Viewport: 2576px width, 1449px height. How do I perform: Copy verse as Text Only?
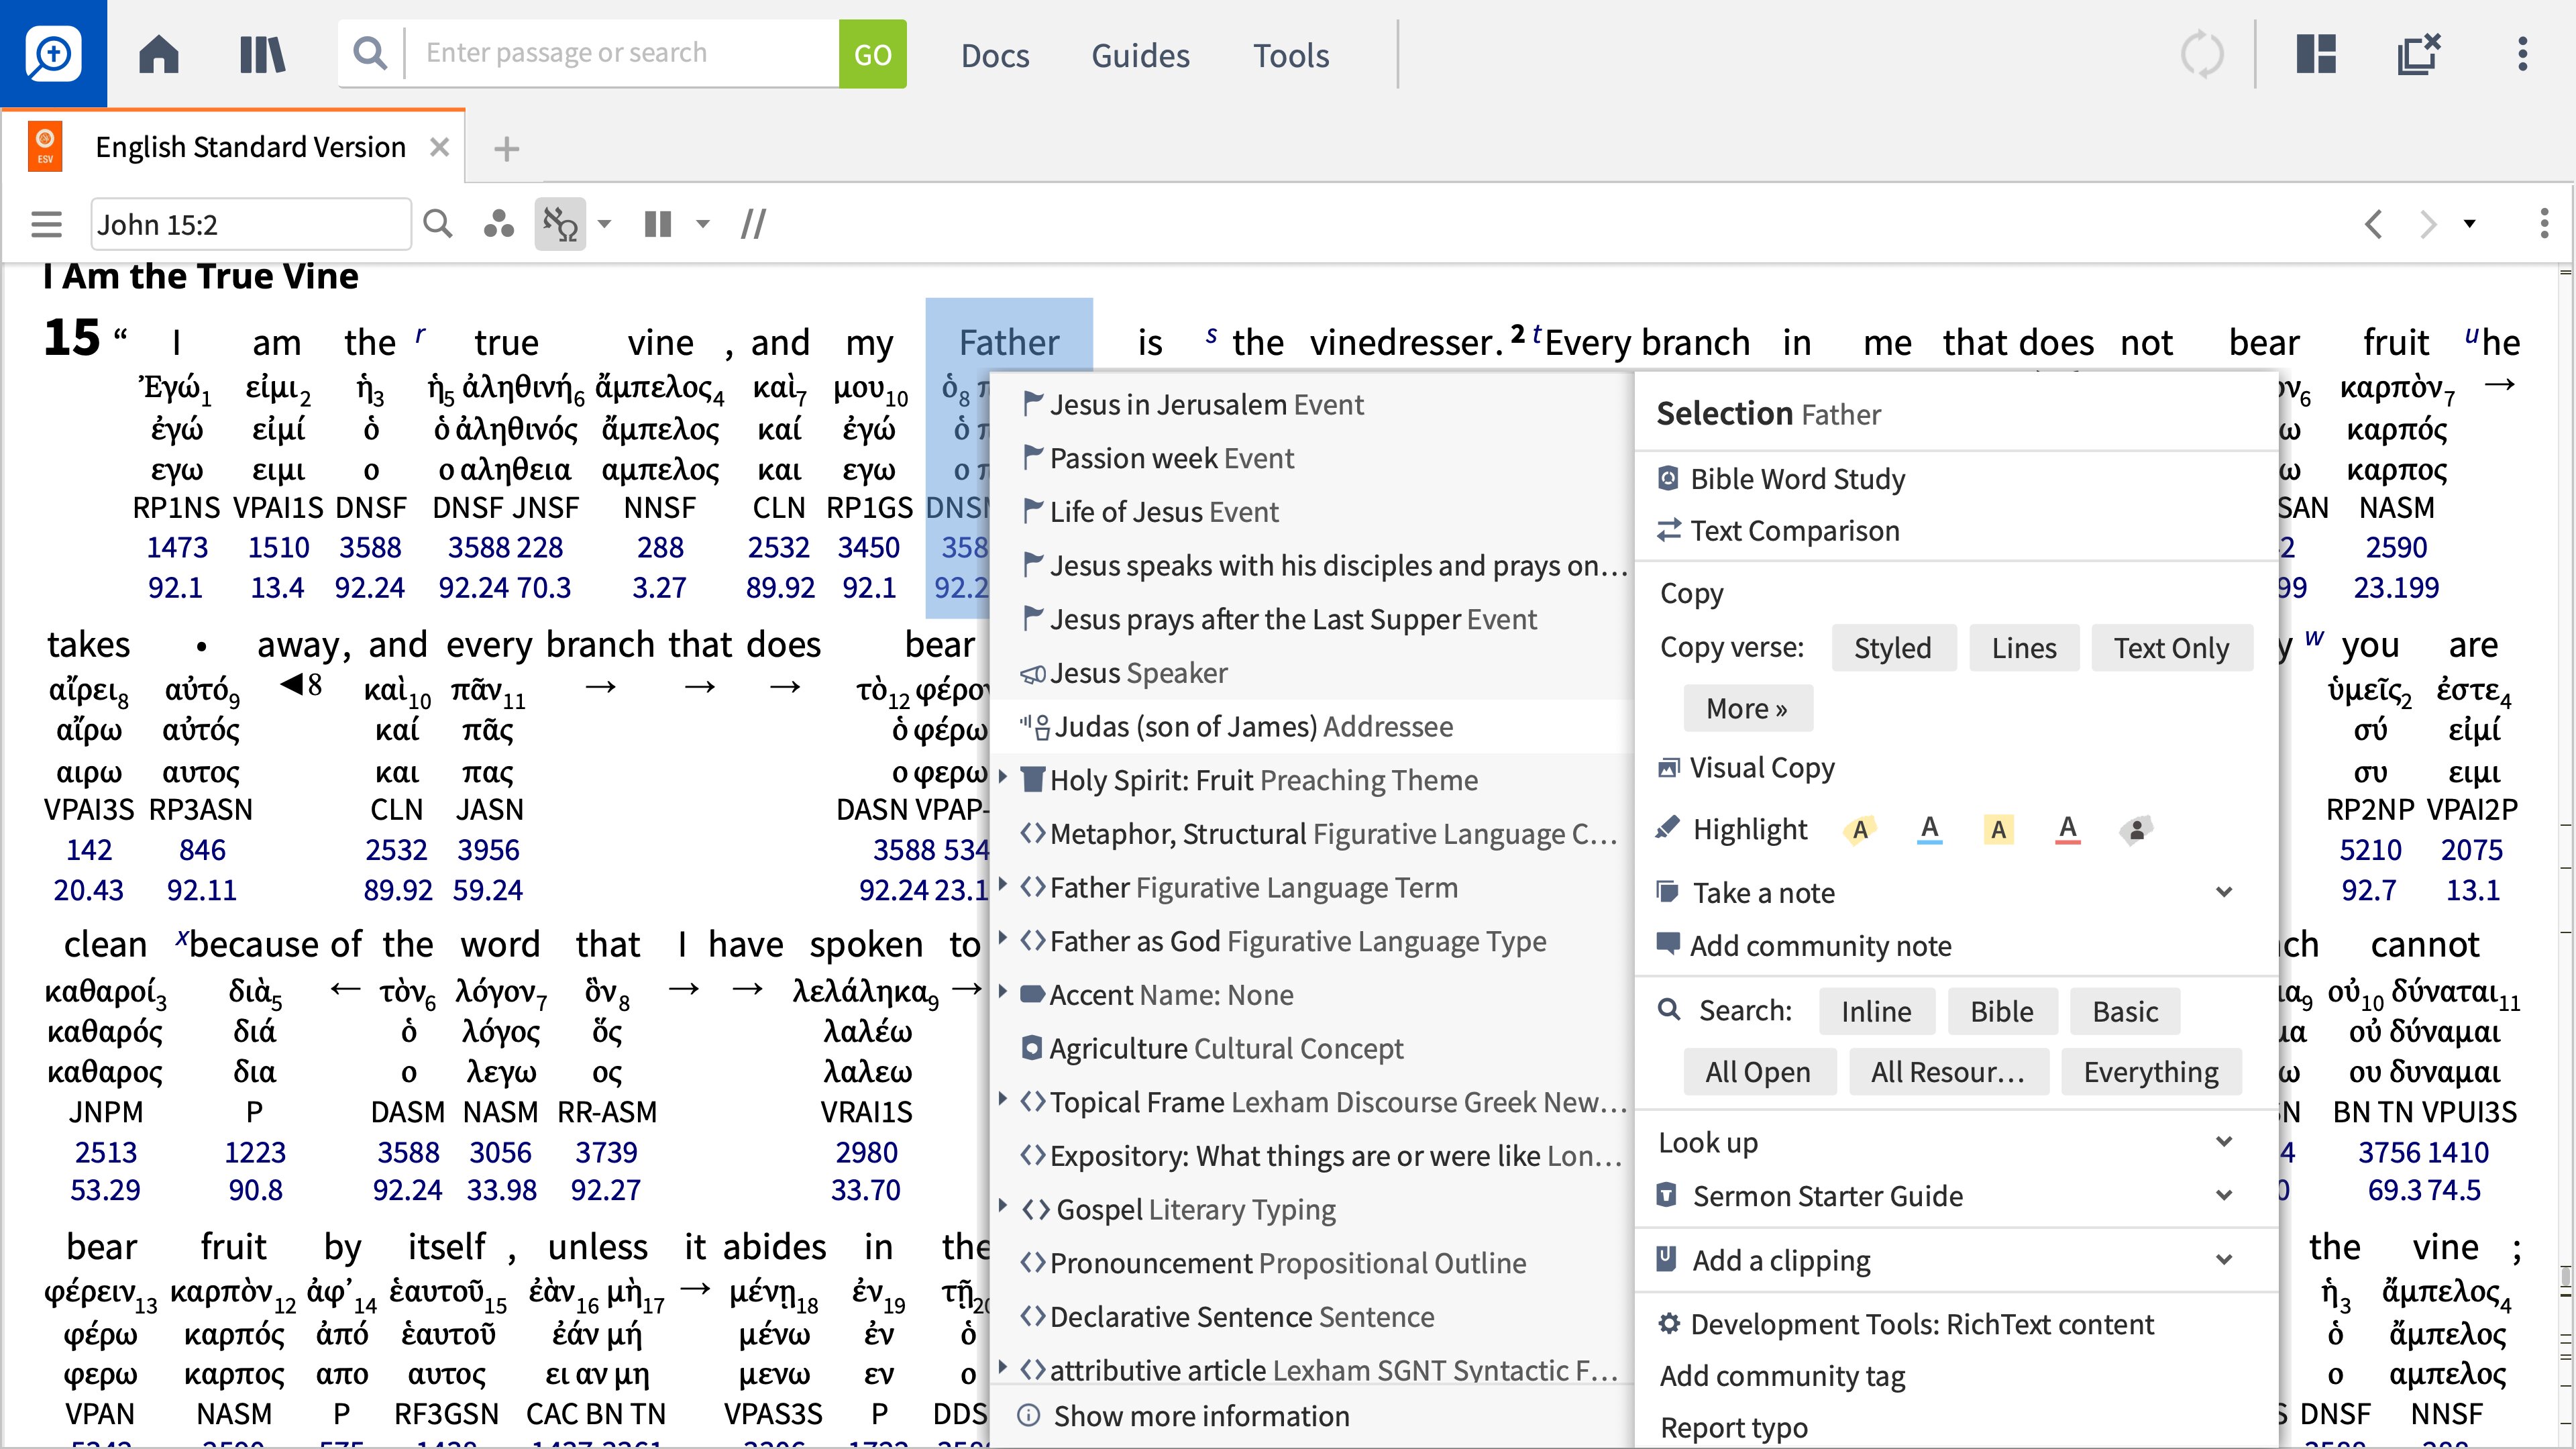(2171, 648)
